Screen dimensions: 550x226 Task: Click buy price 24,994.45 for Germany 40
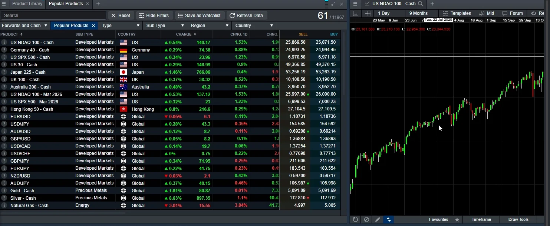(326, 50)
